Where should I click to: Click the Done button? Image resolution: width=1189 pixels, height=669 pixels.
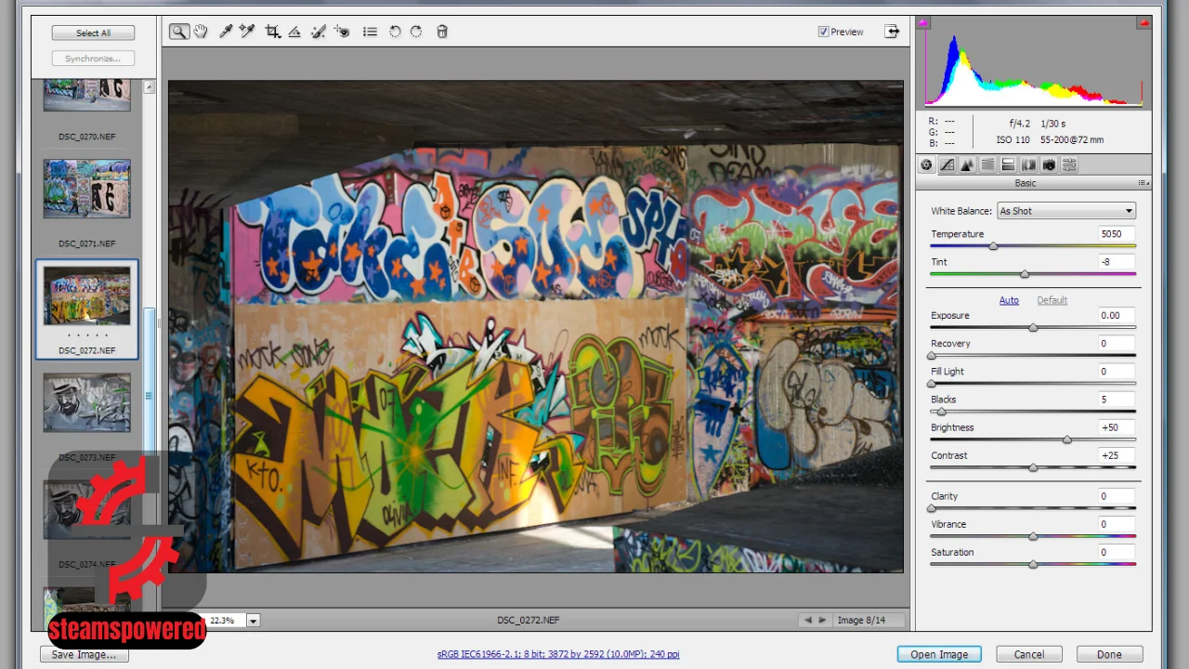tap(1109, 654)
